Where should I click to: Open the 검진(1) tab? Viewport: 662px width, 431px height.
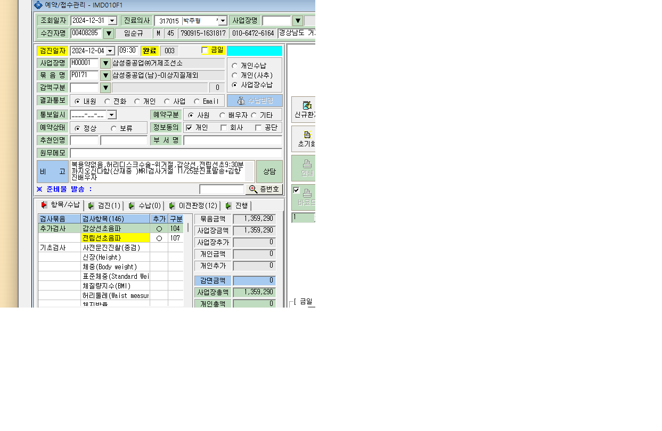[104, 205]
